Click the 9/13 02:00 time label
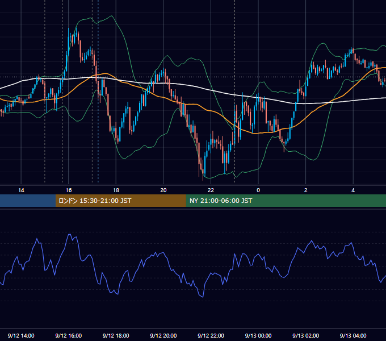The width and height of the screenshot is (386, 341). pyautogui.click(x=306, y=335)
